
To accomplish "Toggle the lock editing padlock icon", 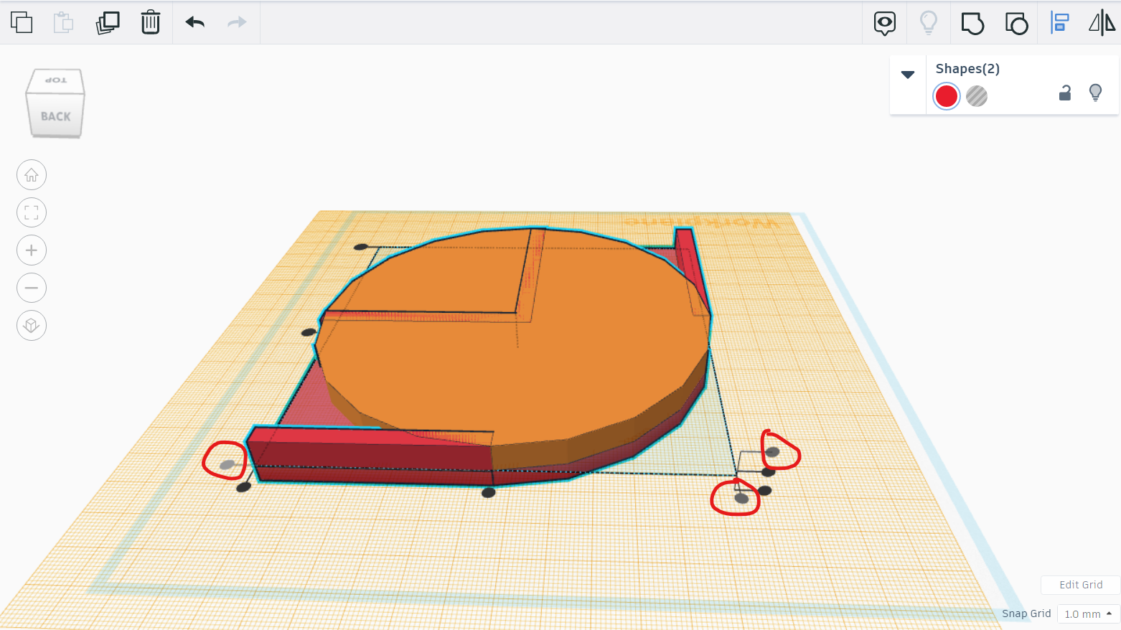I will coord(1065,93).
